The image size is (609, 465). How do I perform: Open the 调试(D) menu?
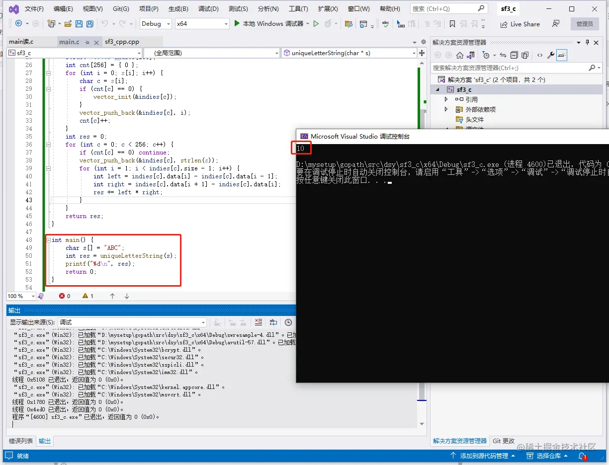point(208,9)
